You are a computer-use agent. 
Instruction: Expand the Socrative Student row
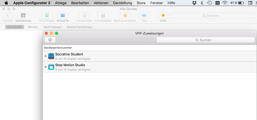pyautogui.click(x=46, y=56)
